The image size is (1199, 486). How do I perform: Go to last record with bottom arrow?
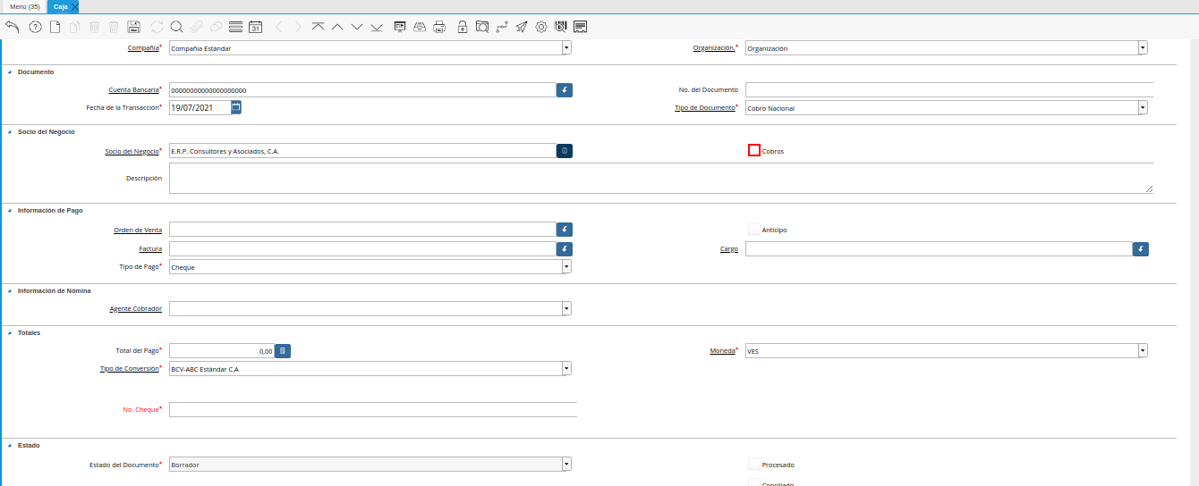377,27
